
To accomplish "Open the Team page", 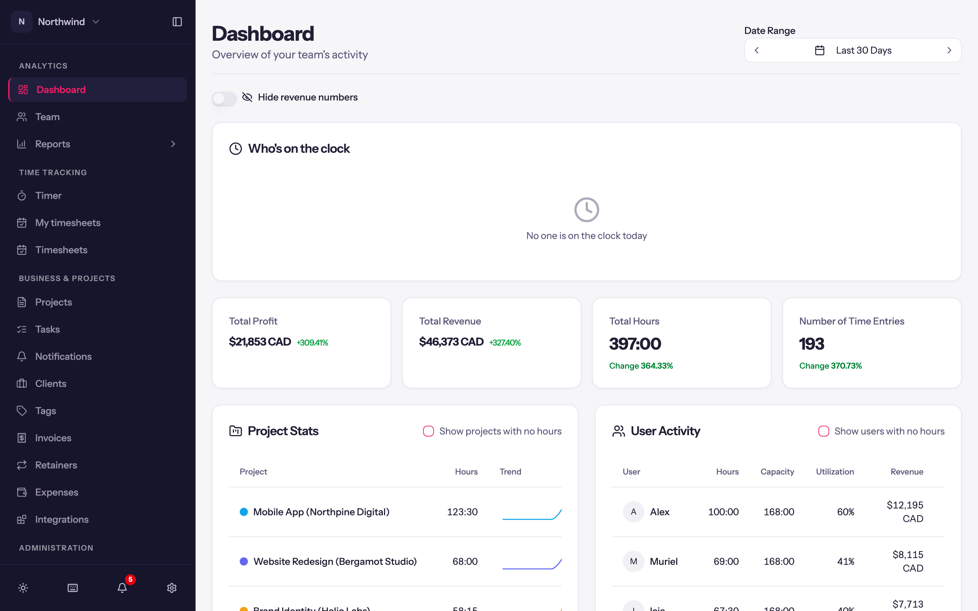I will click(x=97, y=117).
